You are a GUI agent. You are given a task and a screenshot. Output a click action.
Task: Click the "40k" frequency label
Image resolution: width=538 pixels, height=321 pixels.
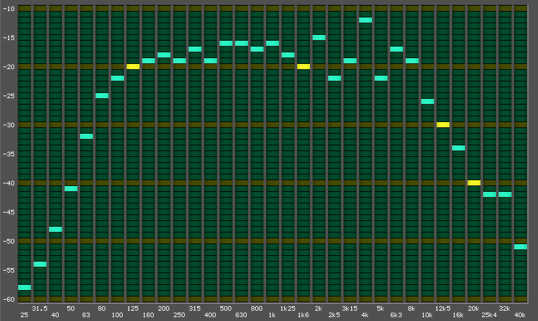tap(520, 315)
